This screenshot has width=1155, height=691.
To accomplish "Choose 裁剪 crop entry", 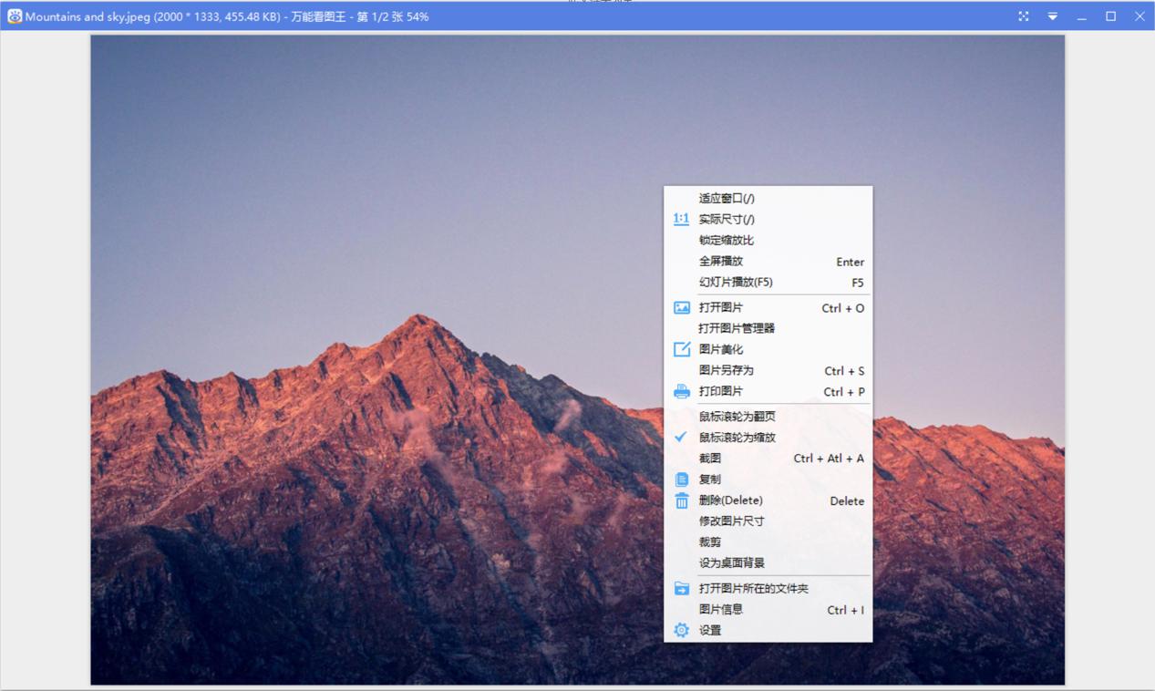I will 768,542.
